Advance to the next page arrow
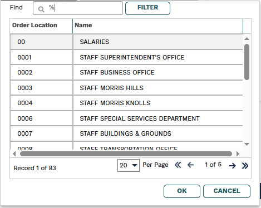This screenshot has height=208, width=261. [x=233, y=166]
